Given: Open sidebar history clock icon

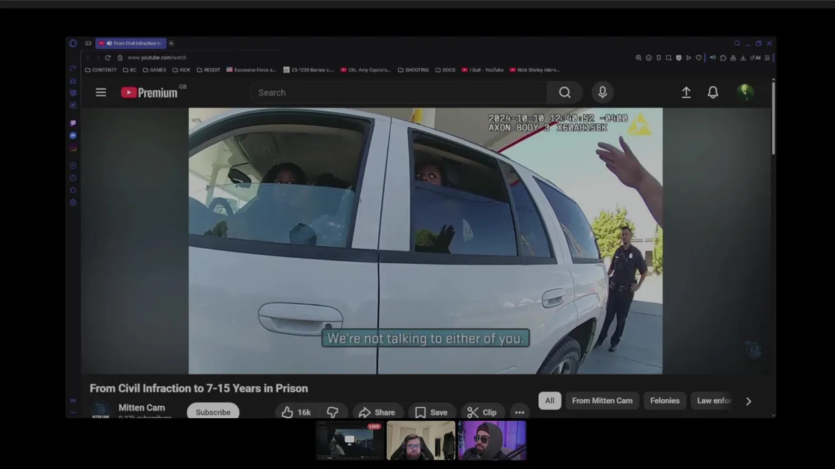Looking at the screenshot, I should tap(73, 178).
